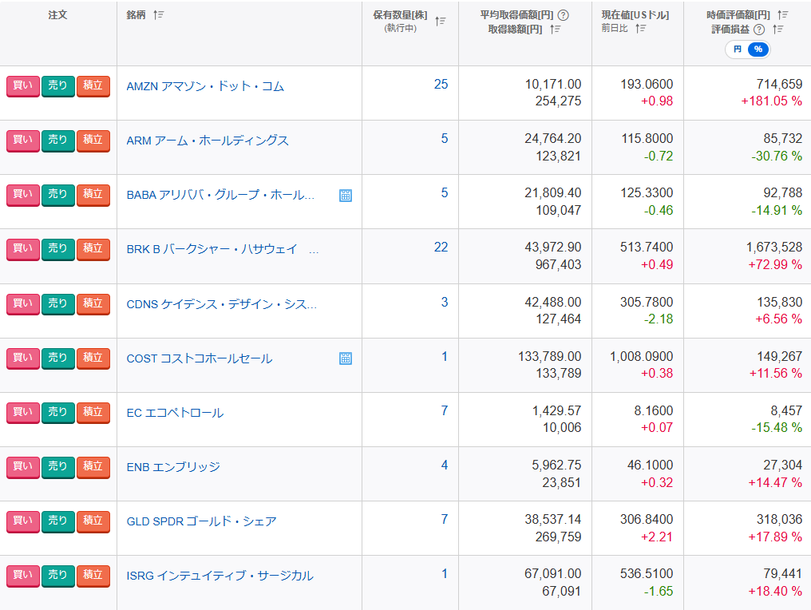Click CDNS holding quantity 3

coord(445,302)
